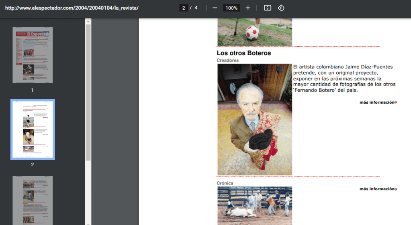Follow 'más información' link beside Crónica photo
Viewport: 411px width, 225px height.
pos(378,189)
